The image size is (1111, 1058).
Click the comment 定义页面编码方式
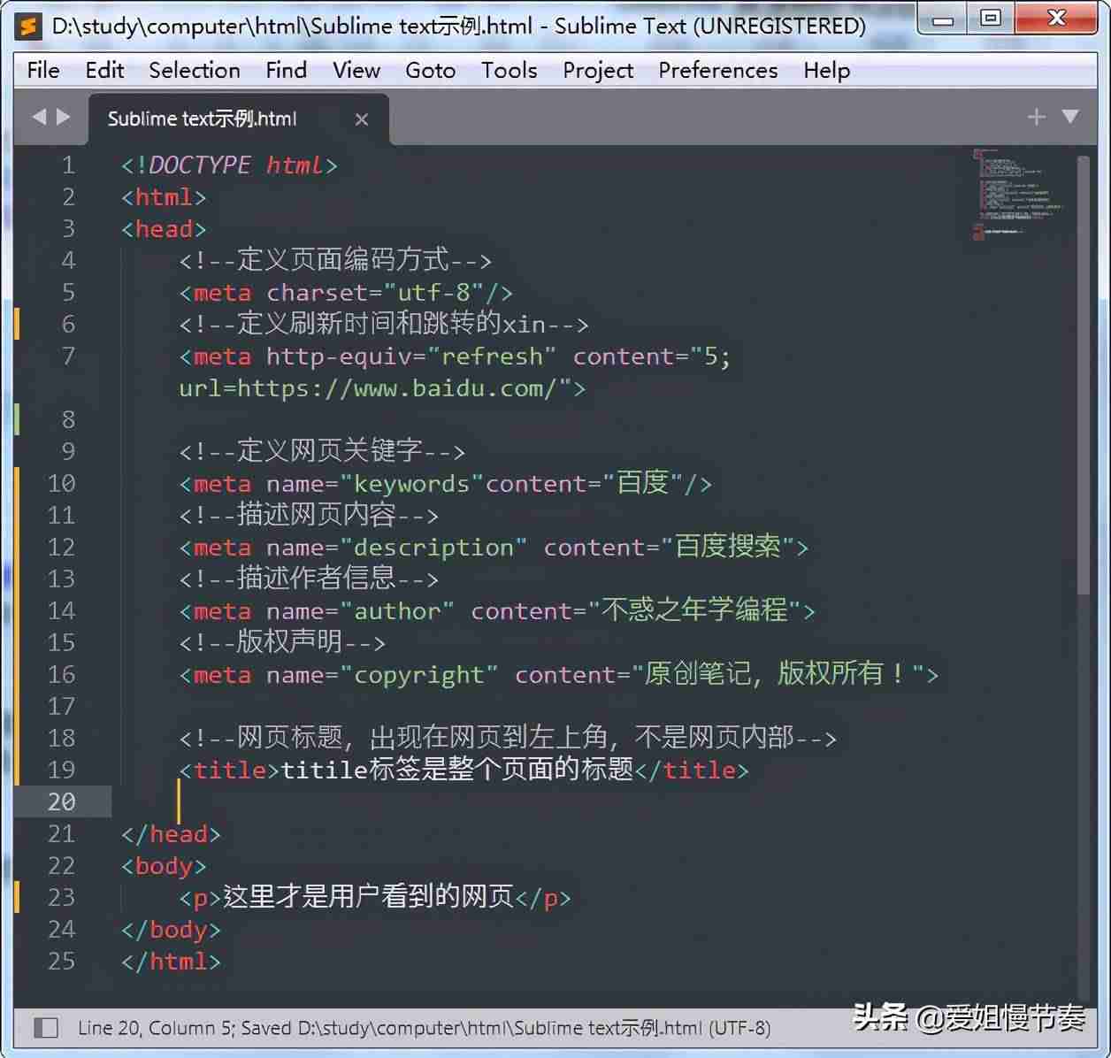coord(335,260)
